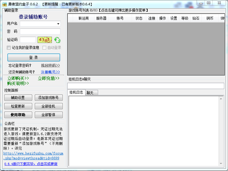
Task: Pause all with 全部暂停
Action: 49,115
